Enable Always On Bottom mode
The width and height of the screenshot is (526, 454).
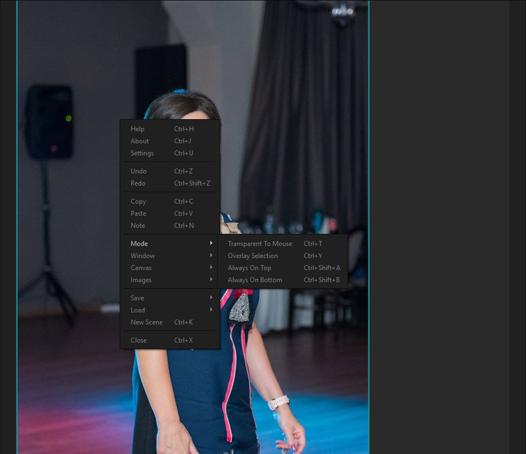point(282,279)
